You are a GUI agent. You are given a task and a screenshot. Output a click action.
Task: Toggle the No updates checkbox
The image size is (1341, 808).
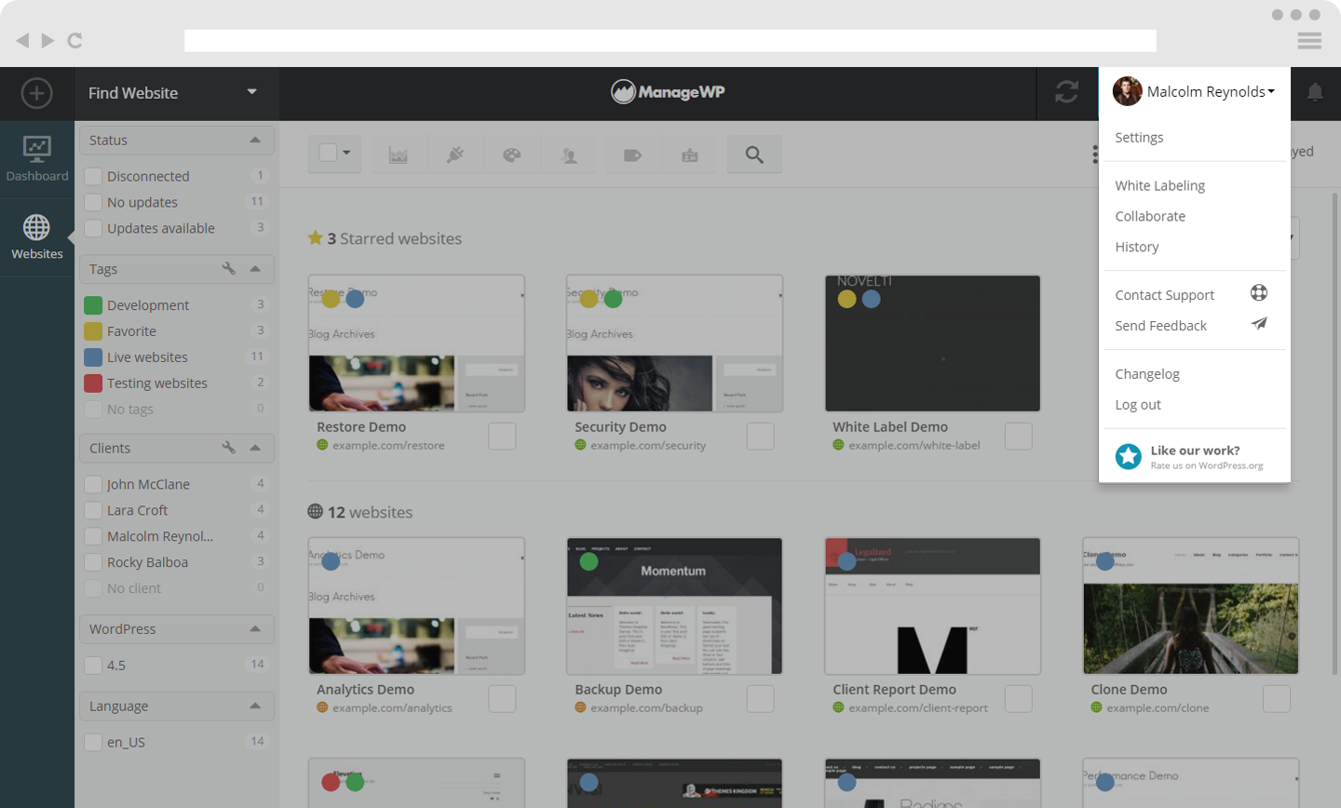pyautogui.click(x=93, y=202)
